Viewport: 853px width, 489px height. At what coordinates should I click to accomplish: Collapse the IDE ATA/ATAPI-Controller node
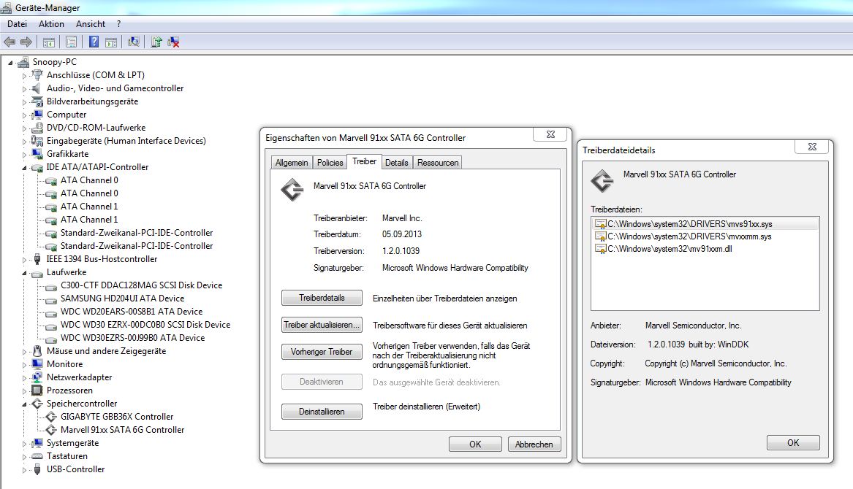click(24, 168)
